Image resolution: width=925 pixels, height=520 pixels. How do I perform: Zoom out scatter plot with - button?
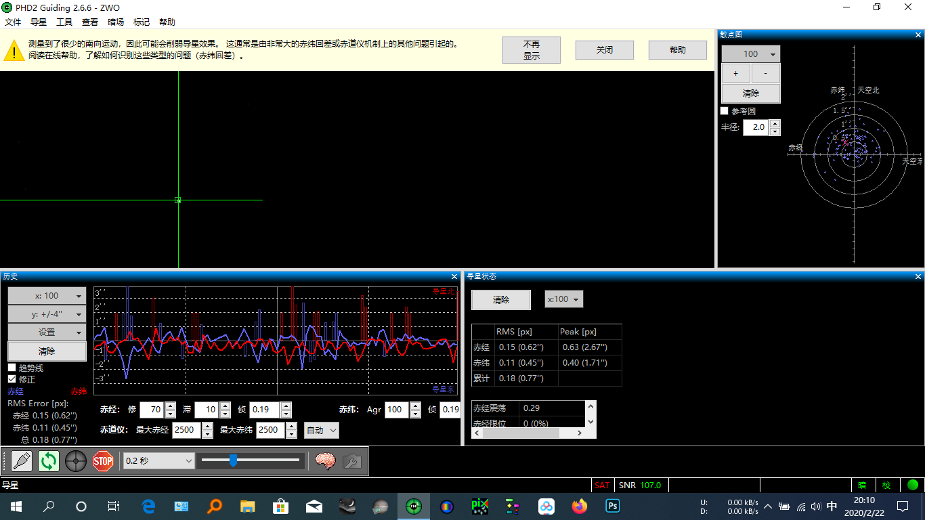pos(765,73)
